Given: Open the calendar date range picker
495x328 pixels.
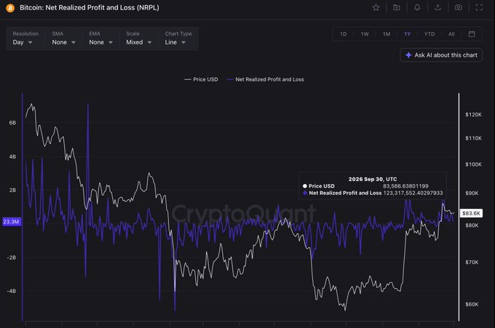Looking at the screenshot, I should point(472,34).
